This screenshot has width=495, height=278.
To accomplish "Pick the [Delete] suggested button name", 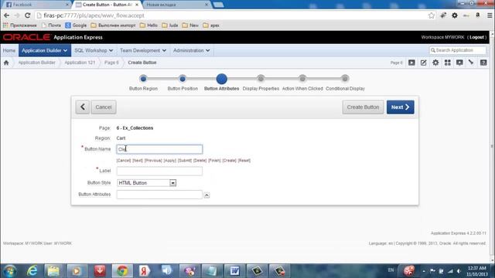I will click(200, 161).
